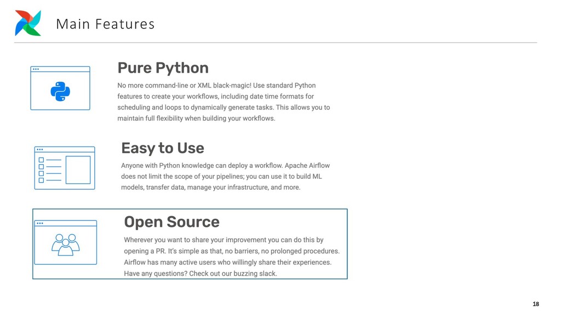Image resolution: width=561 pixels, height=315 pixels.
Task: Click the Open Source community people icon
Action: click(x=66, y=244)
